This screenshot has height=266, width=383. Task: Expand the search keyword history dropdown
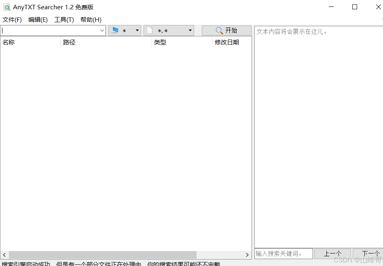(x=102, y=31)
